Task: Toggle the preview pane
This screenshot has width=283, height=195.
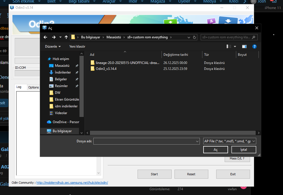Action: point(244,46)
